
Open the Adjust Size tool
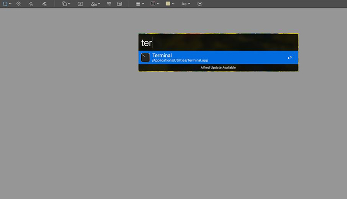[x=119, y=4]
